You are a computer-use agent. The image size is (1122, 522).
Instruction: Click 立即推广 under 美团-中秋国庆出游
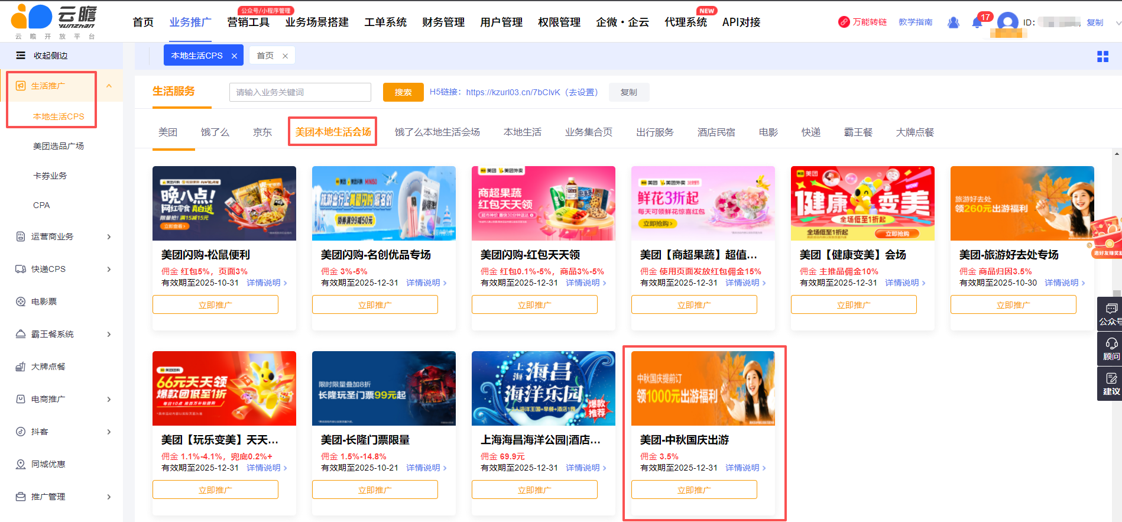[x=693, y=489]
